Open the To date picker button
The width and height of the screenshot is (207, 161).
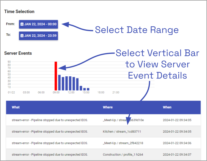(38, 36)
